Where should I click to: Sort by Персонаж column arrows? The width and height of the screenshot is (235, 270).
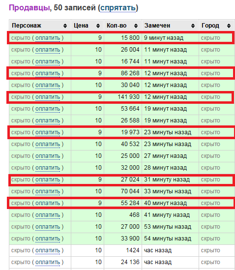point(65,26)
